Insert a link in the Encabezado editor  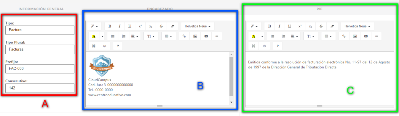(x=184, y=36)
